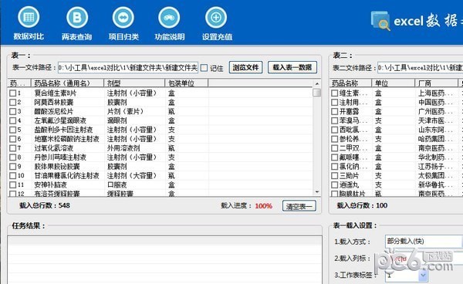Click the 清空表一 clear button
The width and height of the screenshot is (463, 284).
(299, 206)
